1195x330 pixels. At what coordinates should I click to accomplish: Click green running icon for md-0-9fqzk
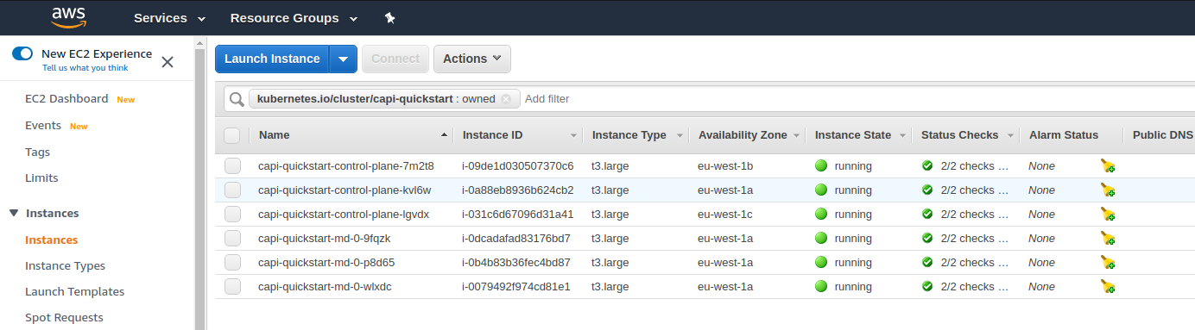(x=821, y=239)
